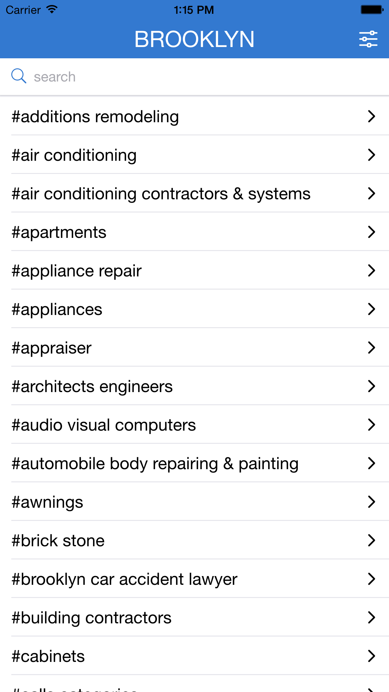Expand chevron for #air conditioning contractors & systems
This screenshot has height=692, width=389.
371,194
